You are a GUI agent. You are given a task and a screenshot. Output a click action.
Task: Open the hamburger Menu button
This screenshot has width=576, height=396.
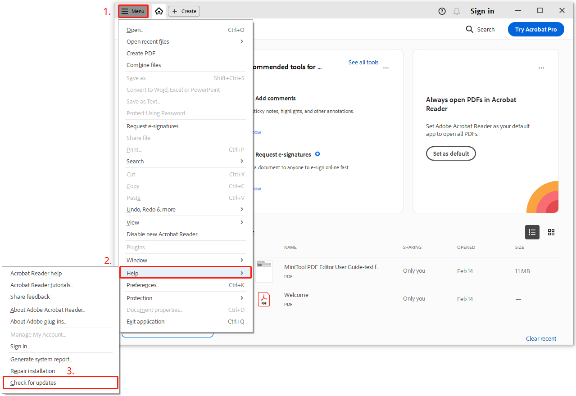133,11
